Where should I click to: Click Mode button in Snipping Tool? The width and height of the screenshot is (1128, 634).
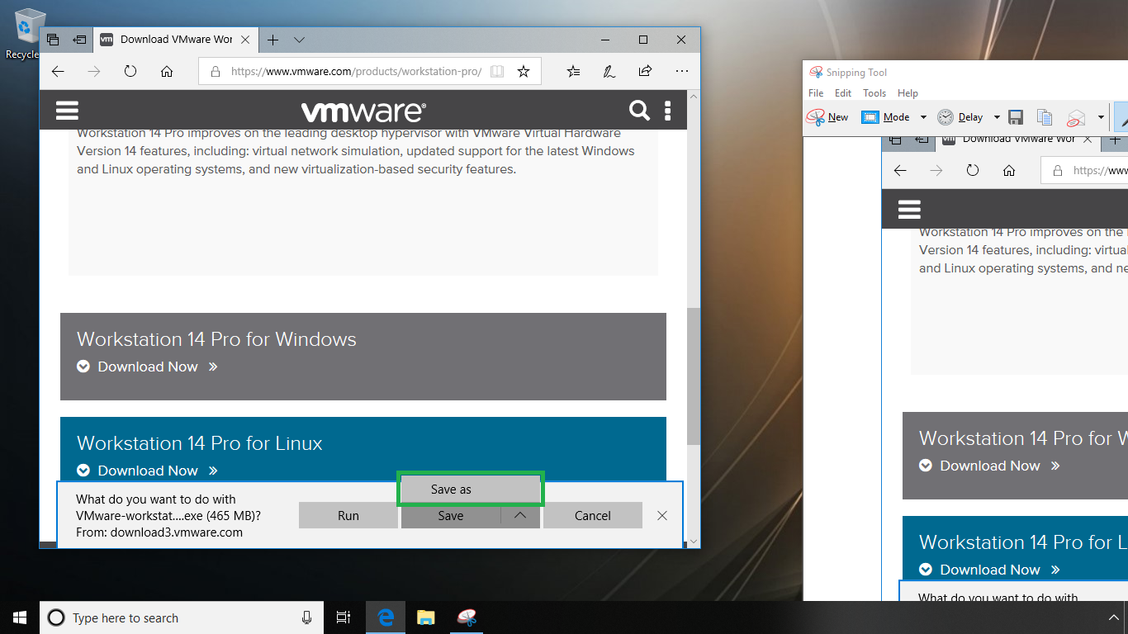click(x=885, y=117)
